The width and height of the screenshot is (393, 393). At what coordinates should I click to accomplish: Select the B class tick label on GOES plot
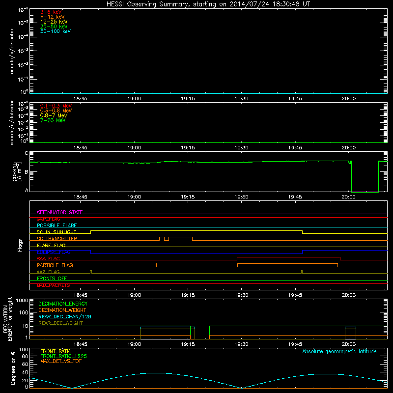[27, 172]
